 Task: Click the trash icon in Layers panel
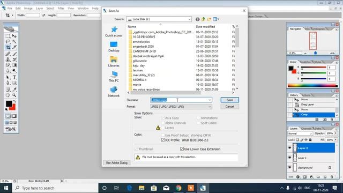pos(332,176)
